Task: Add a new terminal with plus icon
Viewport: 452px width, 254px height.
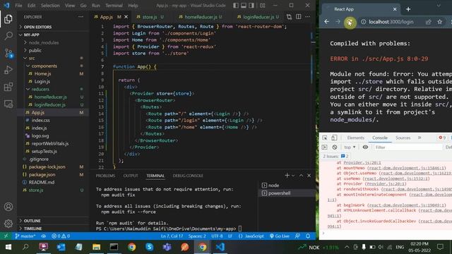Action: 287,176
